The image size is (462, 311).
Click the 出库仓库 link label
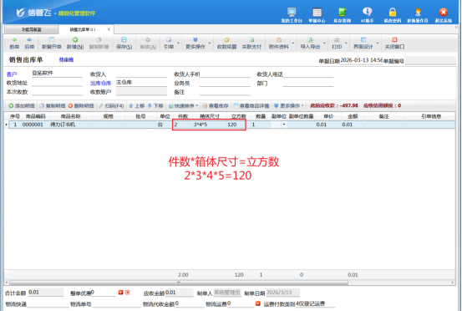coord(100,84)
